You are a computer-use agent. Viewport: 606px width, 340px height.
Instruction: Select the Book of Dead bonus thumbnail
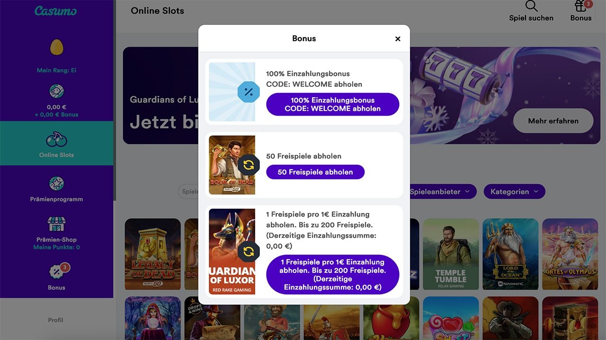click(232, 165)
